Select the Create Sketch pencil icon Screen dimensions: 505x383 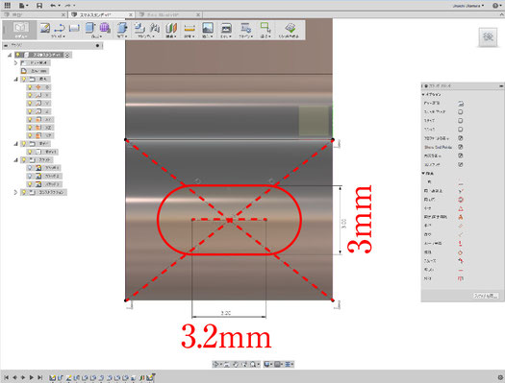pyautogui.click(x=45, y=28)
